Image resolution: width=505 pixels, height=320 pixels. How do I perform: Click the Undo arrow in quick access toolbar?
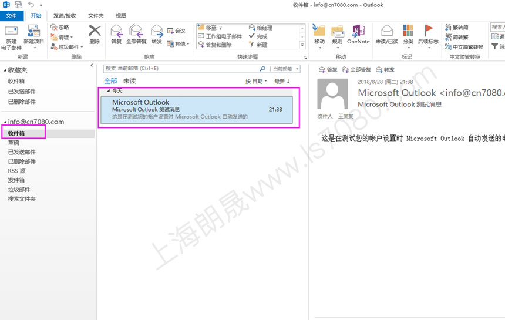pyautogui.click(x=31, y=5)
